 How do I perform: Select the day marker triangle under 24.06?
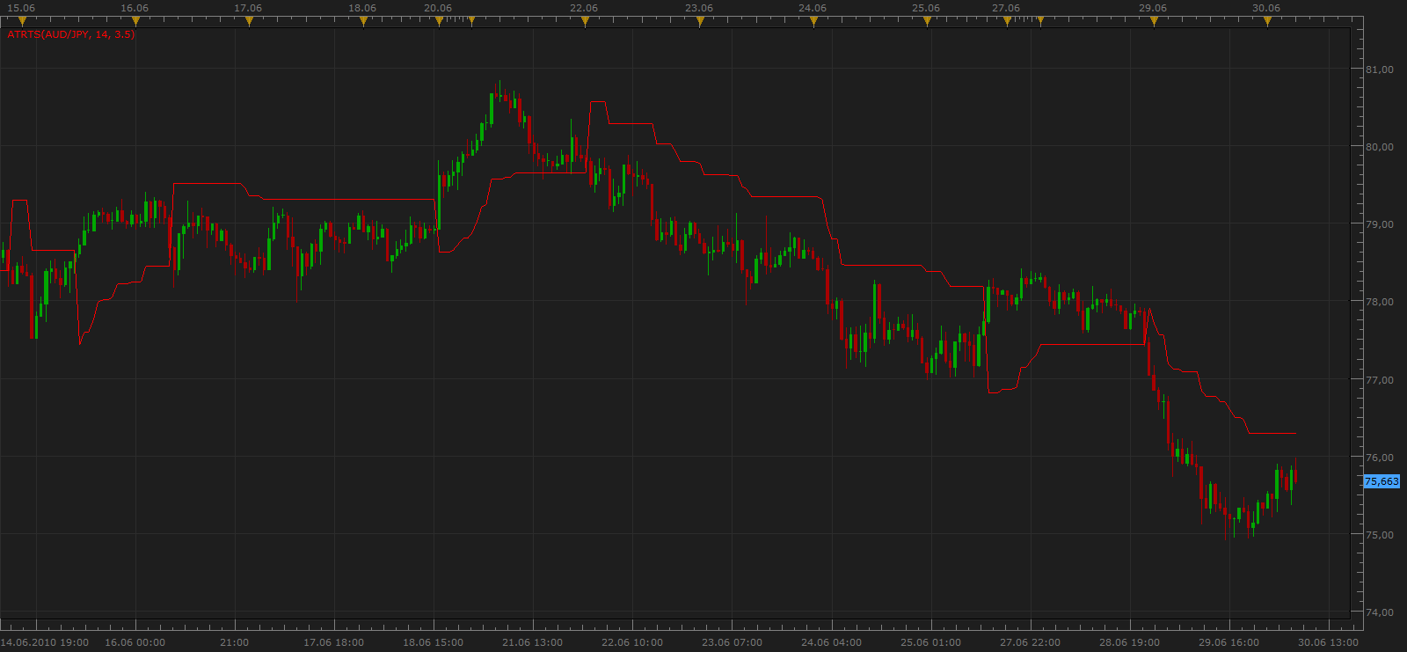tap(814, 21)
